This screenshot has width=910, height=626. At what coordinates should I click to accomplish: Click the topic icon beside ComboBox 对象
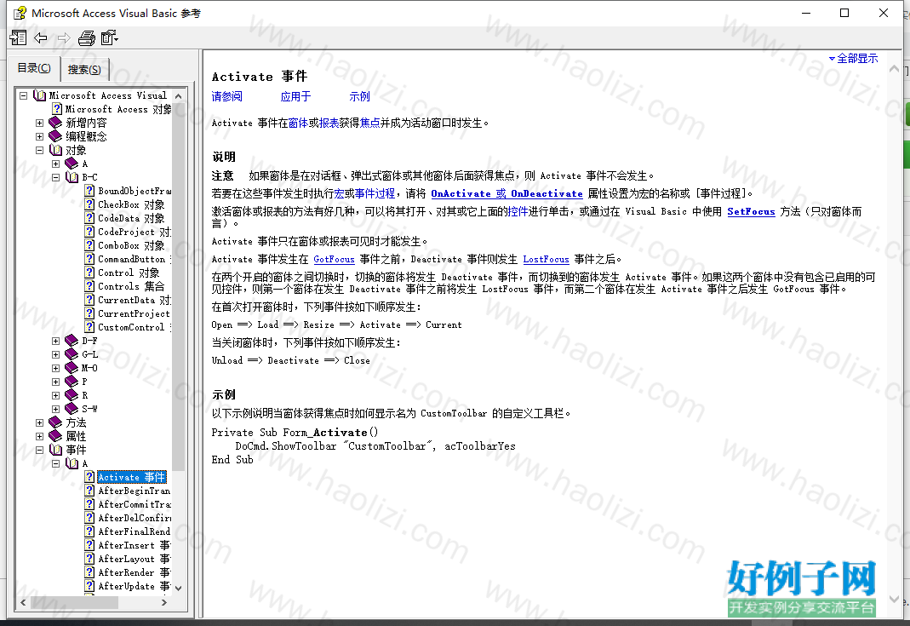pos(89,245)
